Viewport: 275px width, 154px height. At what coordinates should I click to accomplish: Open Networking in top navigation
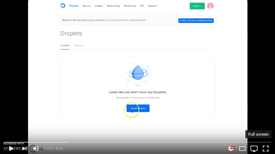113,6
